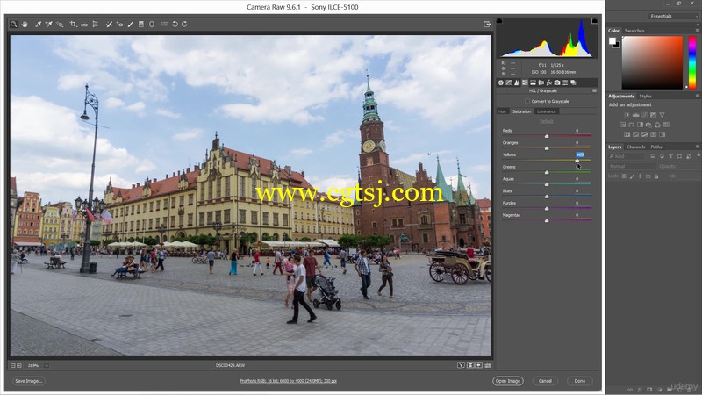This screenshot has height=395, width=702.
Task: Open the Color panel menu
Action: (x=698, y=31)
